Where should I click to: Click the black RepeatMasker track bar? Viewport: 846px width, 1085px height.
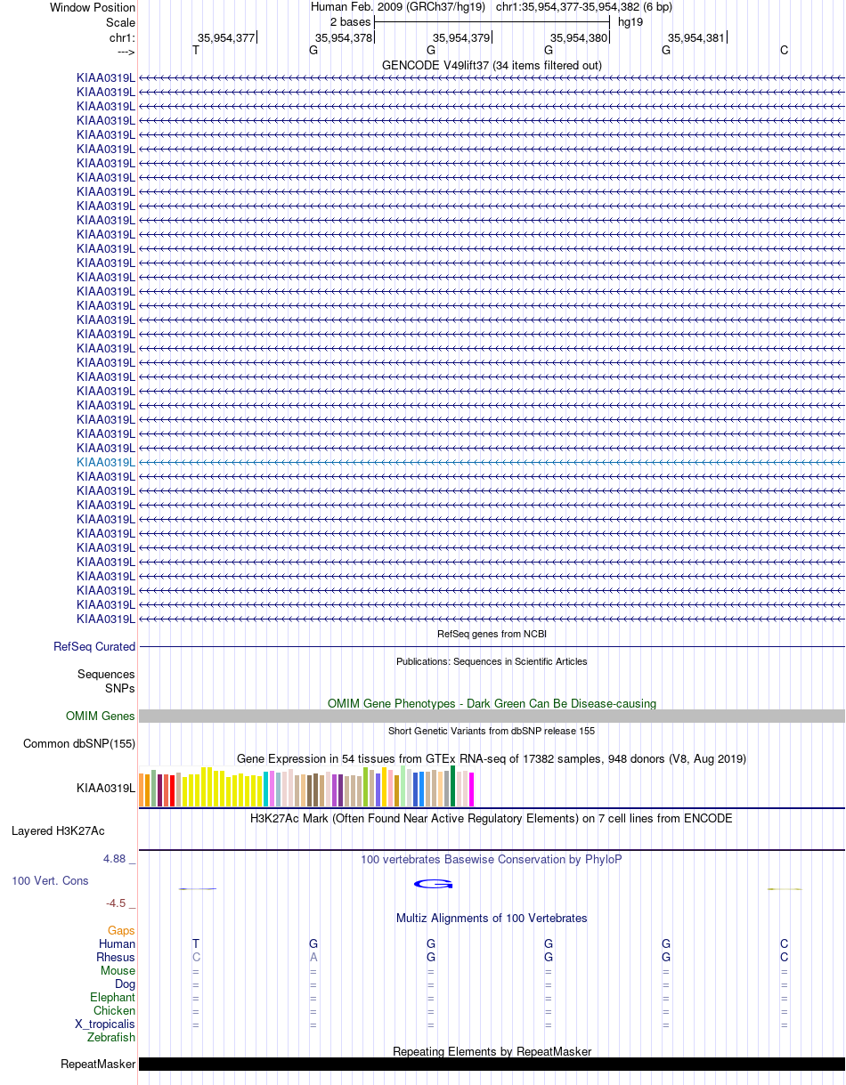(492, 1065)
